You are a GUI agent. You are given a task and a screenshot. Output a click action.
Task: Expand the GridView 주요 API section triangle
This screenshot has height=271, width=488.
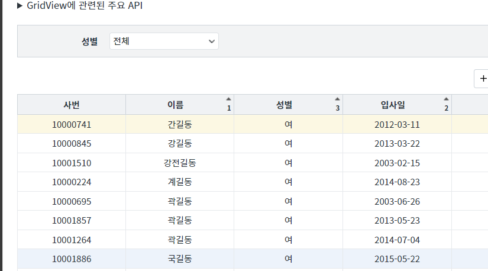pyautogui.click(x=20, y=5)
